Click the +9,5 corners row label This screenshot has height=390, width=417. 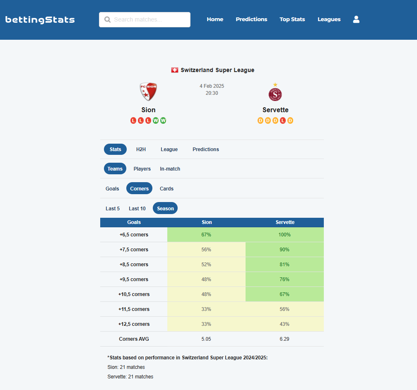134,279
